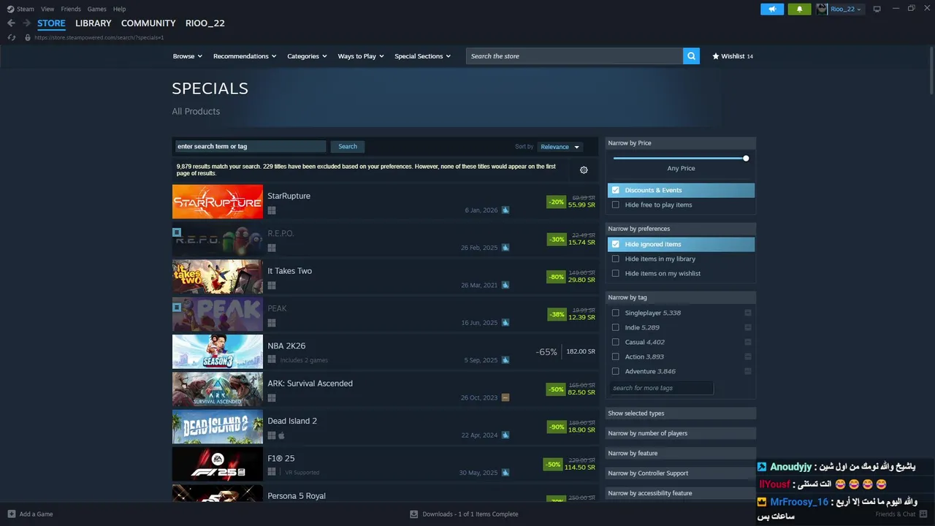Click the plus icon for Add a Game
This screenshot has height=526, width=935.
(11, 514)
